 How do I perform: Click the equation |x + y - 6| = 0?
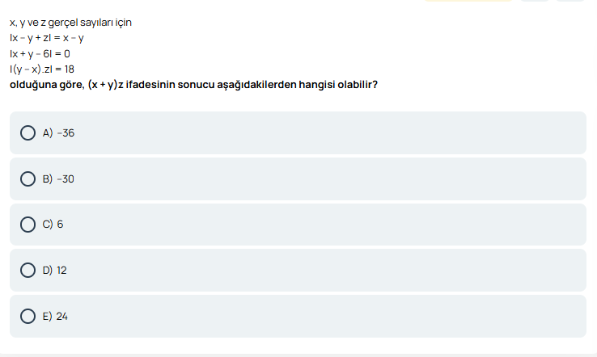tap(40, 53)
